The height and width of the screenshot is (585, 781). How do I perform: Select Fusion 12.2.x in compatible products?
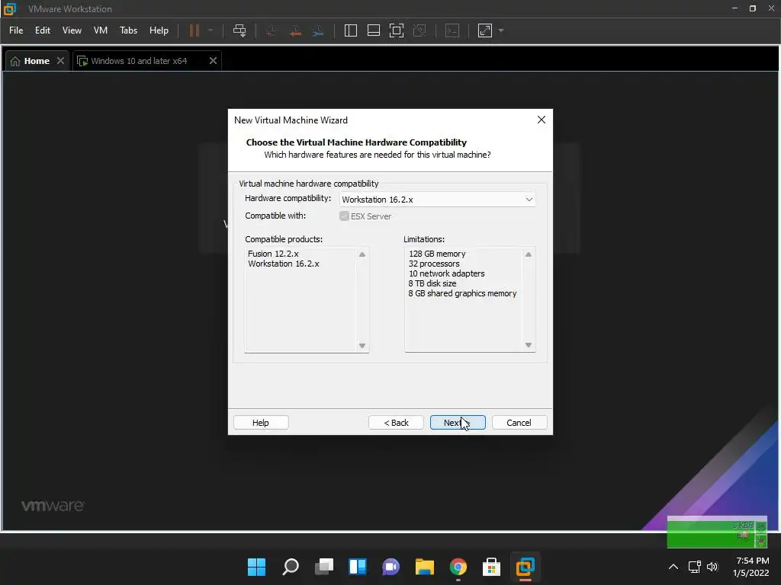point(273,254)
